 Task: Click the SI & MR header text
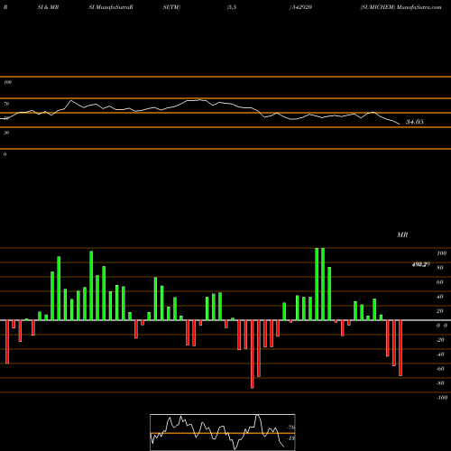tap(48, 7)
